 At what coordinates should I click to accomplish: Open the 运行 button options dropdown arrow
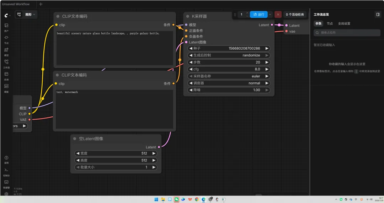270,15
